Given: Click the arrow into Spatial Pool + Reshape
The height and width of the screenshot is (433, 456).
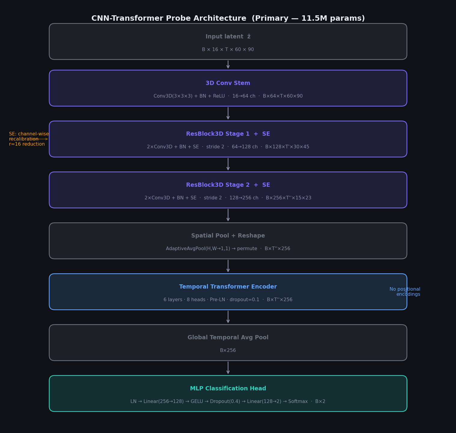Looking at the screenshot, I should click(x=228, y=215).
